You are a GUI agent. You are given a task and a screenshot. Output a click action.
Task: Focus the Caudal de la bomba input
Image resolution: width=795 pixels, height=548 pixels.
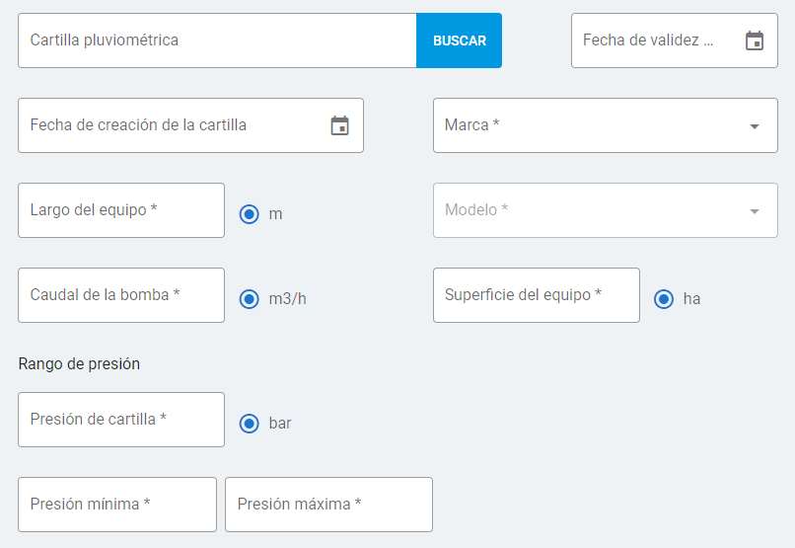click(x=121, y=295)
